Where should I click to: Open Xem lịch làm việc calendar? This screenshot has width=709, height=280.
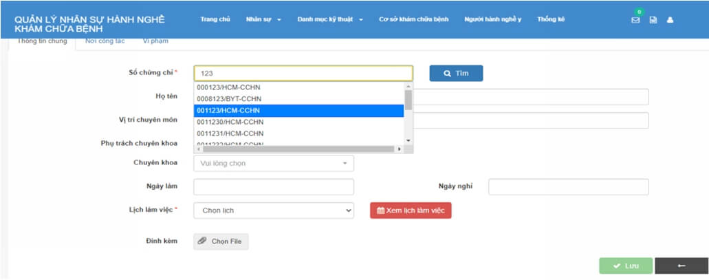411,211
